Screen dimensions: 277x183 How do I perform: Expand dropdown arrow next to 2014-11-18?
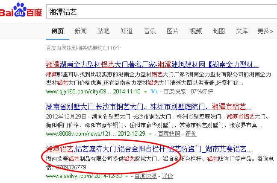(x=145, y=92)
